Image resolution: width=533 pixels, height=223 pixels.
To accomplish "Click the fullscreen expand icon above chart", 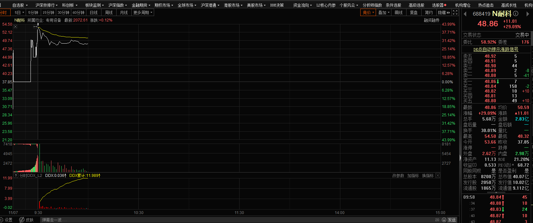I will pos(455,12).
